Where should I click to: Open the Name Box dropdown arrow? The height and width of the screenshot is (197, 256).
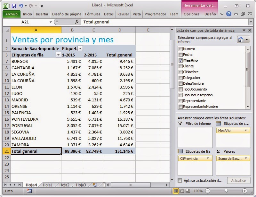tap(51, 22)
